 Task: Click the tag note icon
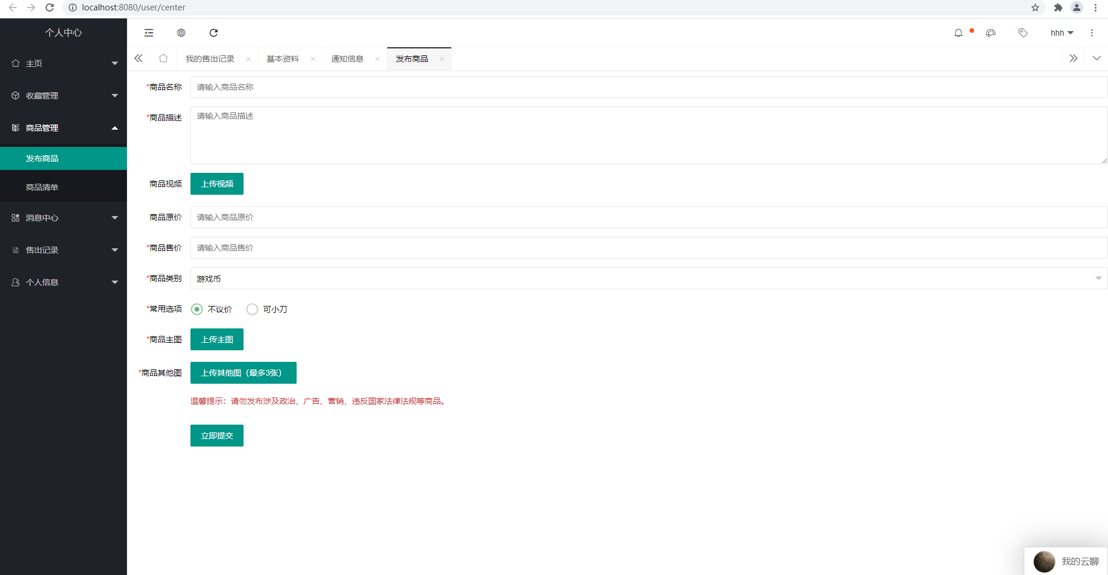pyautogui.click(x=1023, y=33)
